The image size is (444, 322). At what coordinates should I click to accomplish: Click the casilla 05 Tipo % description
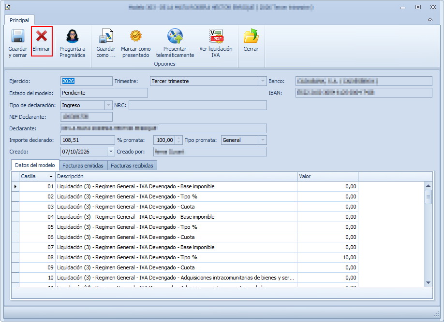click(x=176, y=227)
